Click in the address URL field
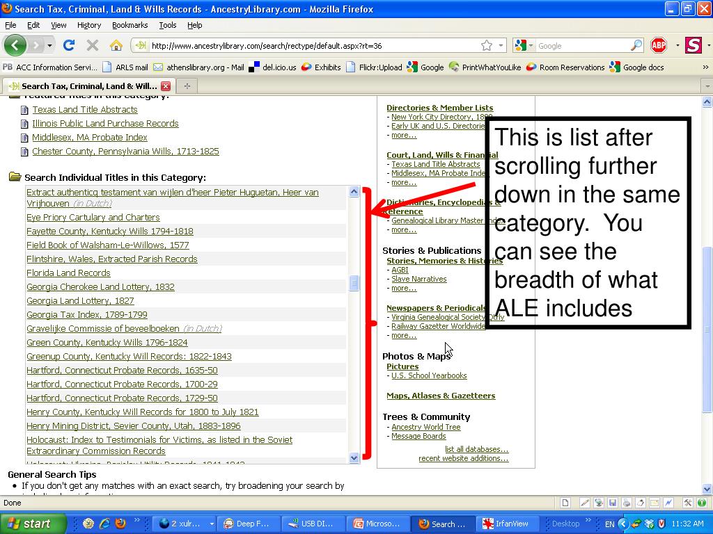Viewport: 713px width, 534px height. [x=314, y=45]
